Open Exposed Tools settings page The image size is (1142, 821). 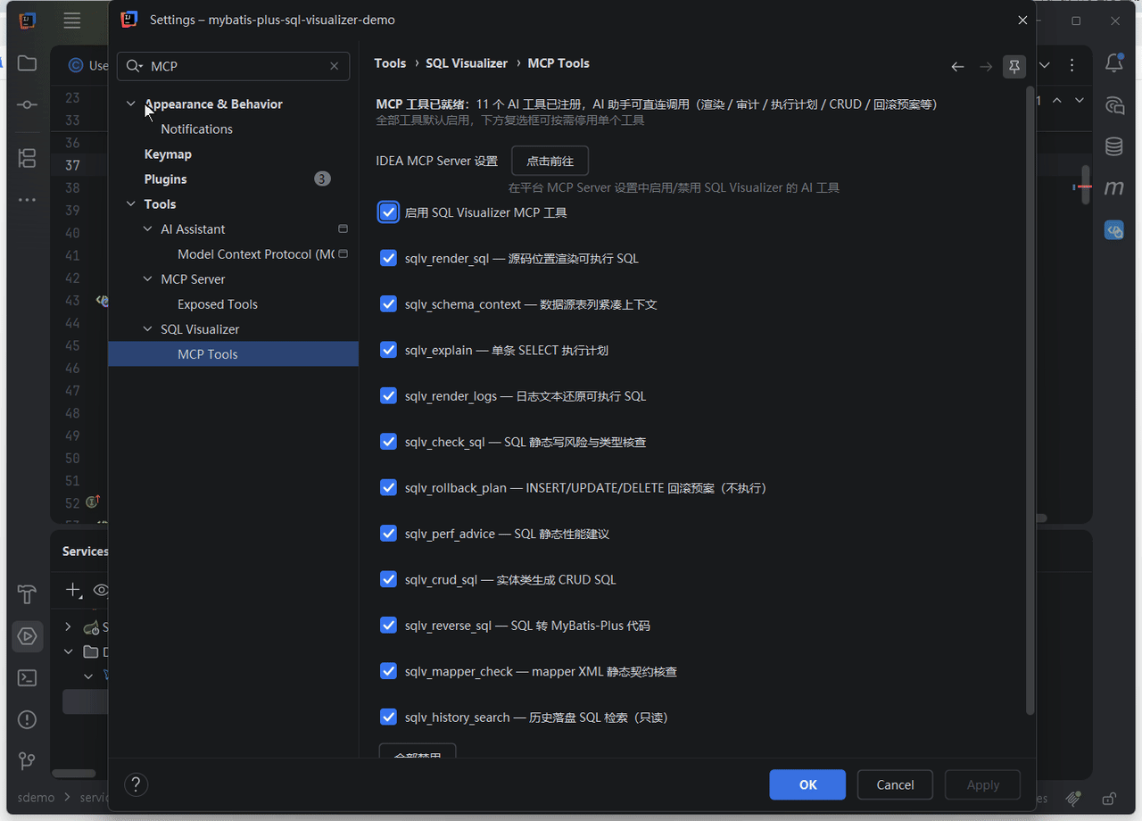(217, 303)
